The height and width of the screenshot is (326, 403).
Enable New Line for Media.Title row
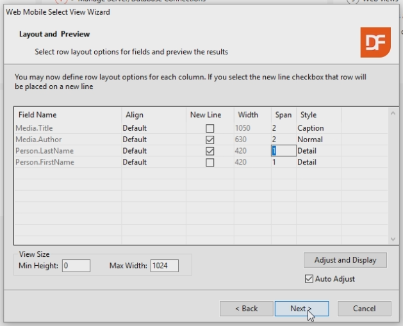click(x=210, y=128)
